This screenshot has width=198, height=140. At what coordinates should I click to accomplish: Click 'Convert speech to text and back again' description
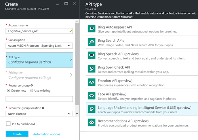[141, 58]
